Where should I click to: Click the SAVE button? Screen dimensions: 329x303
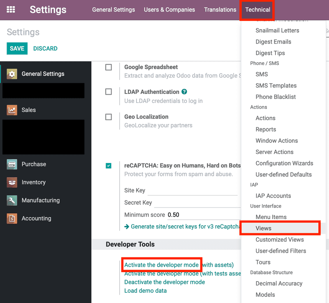(17, 49)
